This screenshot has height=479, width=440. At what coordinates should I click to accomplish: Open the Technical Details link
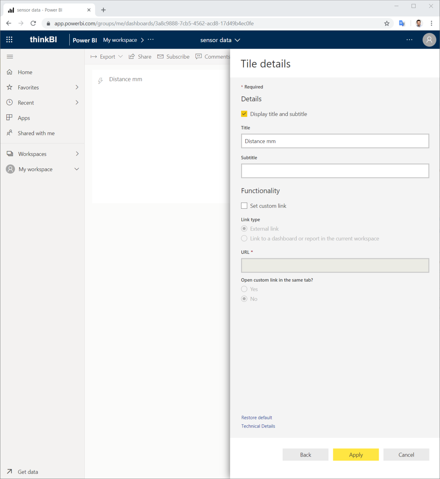(x=258, y=426)
